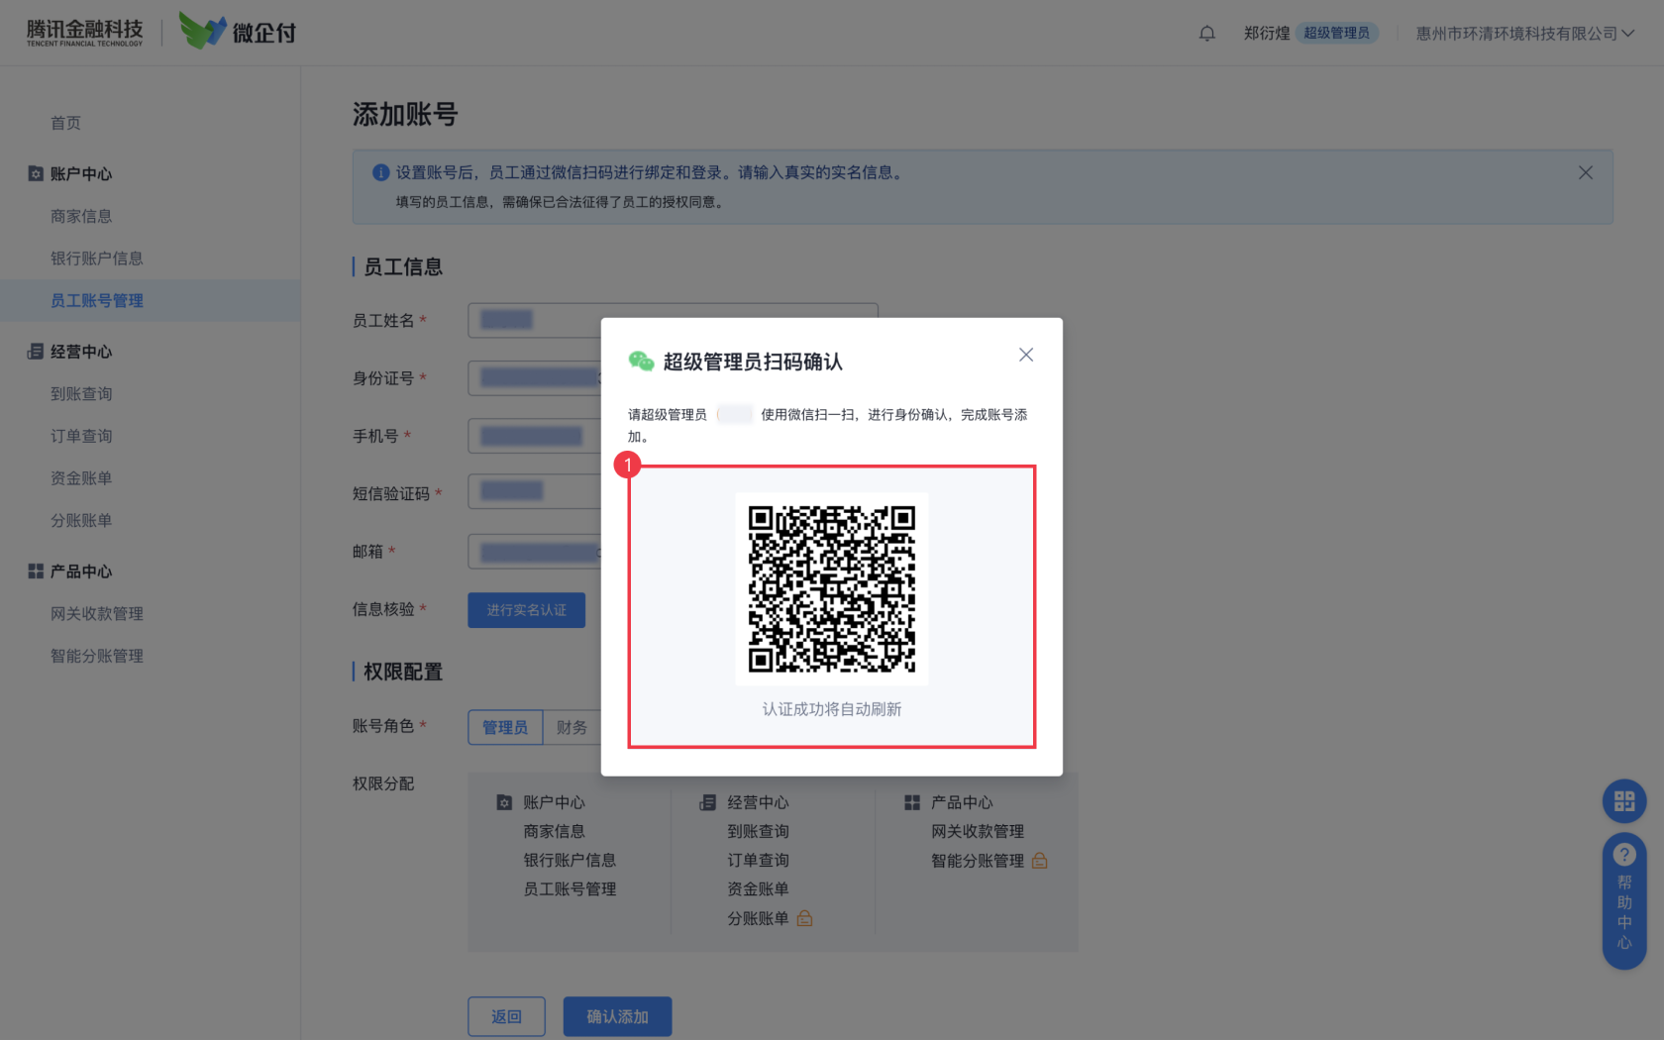Open 网关收款管理 in sidebar
The height and width of the screenshot is (1040, 1664).
pyautogui.click(x=97, y=614)
